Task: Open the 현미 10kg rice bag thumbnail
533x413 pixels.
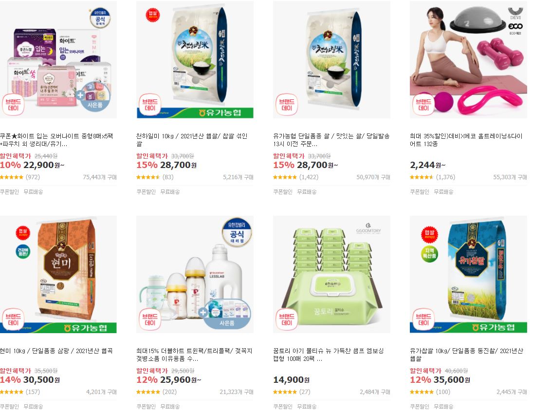Action: pos(58,274)
